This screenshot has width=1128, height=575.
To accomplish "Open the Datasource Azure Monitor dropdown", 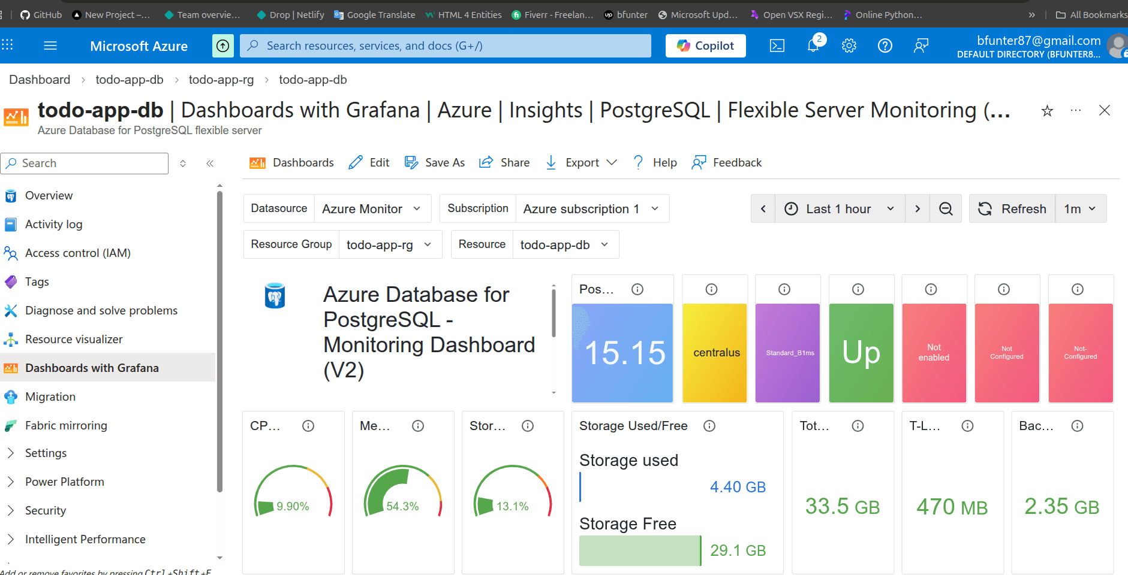I will pos(372,208).
